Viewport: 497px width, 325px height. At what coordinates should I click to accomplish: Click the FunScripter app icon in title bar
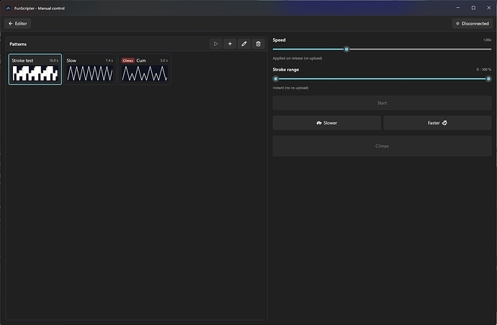[x=8, y=8]
